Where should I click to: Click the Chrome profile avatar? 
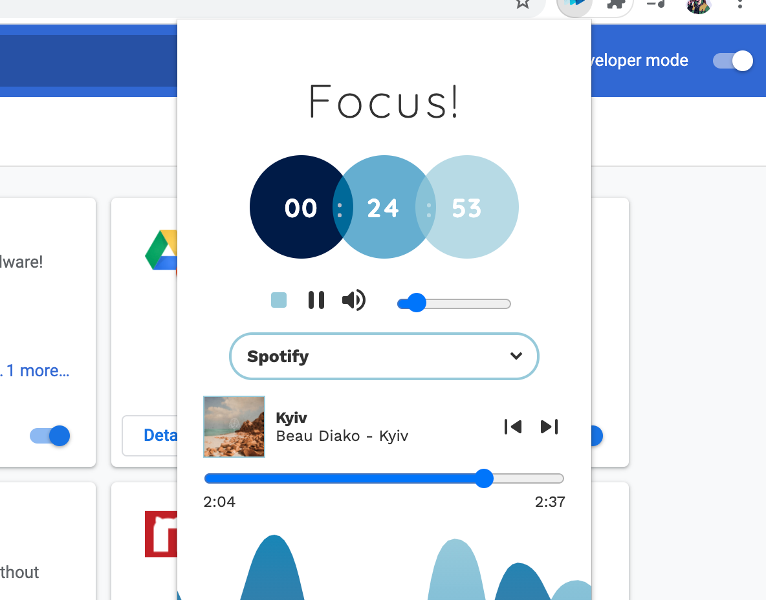[x=698, y=5]
